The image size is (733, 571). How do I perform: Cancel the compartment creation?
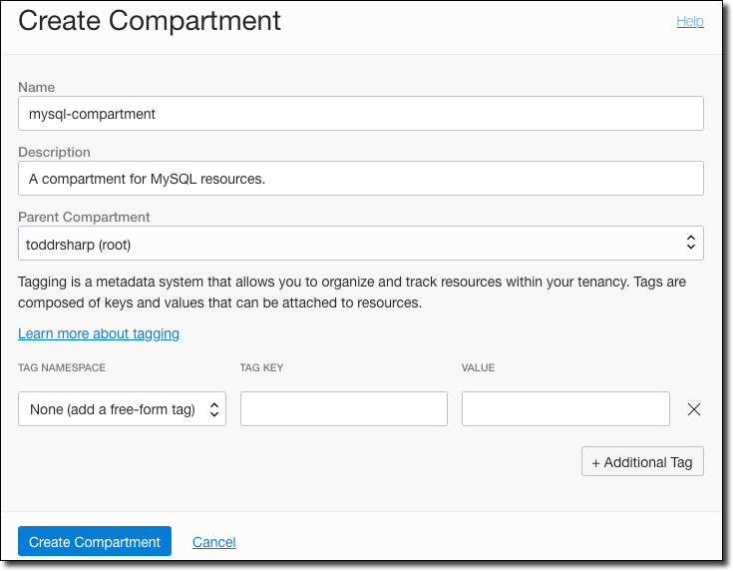coord(214,542)
